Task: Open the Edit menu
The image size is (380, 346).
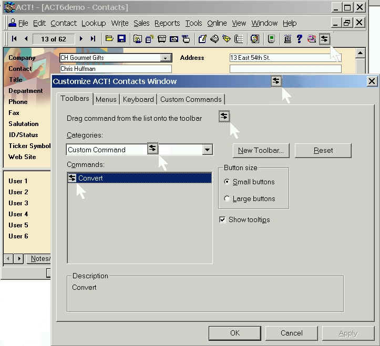Action: [x=39, y=23]
